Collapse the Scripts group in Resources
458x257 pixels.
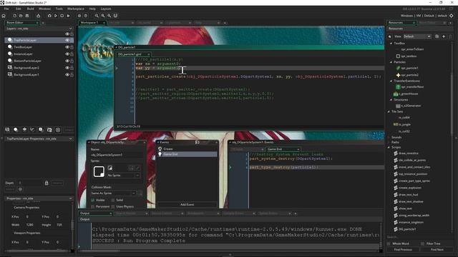click(x=389, y=148)
